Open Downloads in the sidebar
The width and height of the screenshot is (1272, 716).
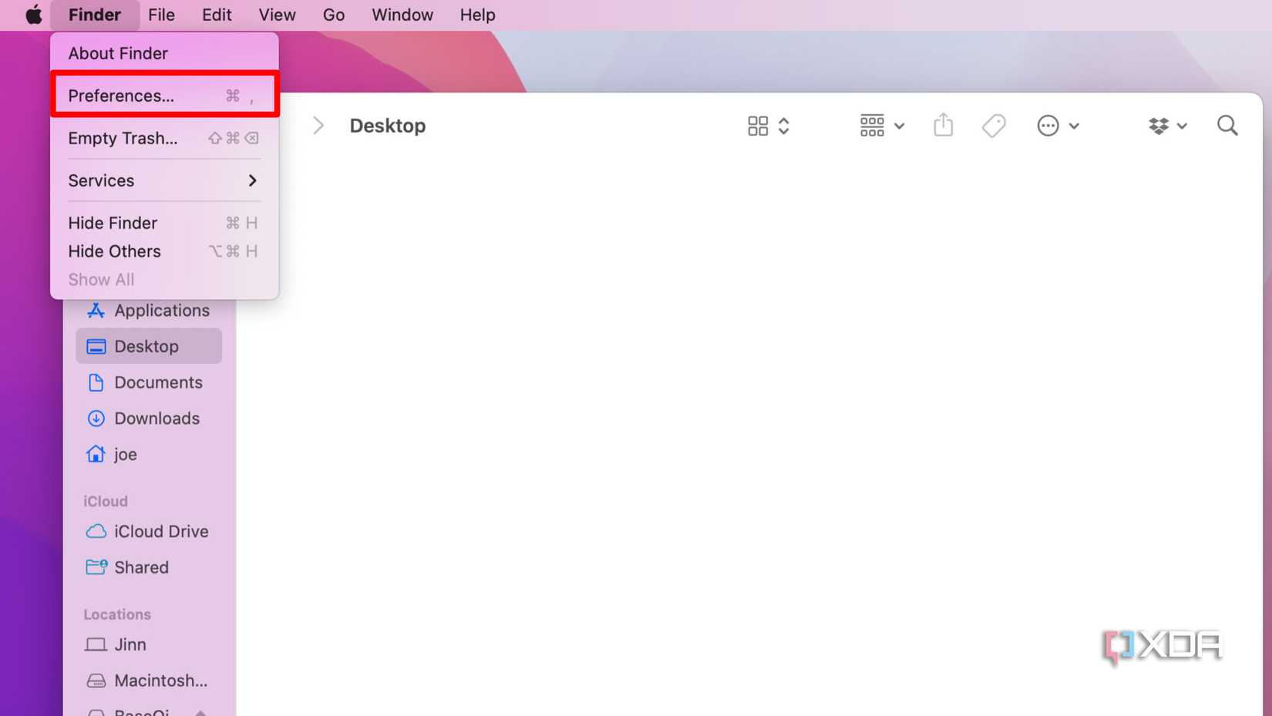(x=149, y=419)
